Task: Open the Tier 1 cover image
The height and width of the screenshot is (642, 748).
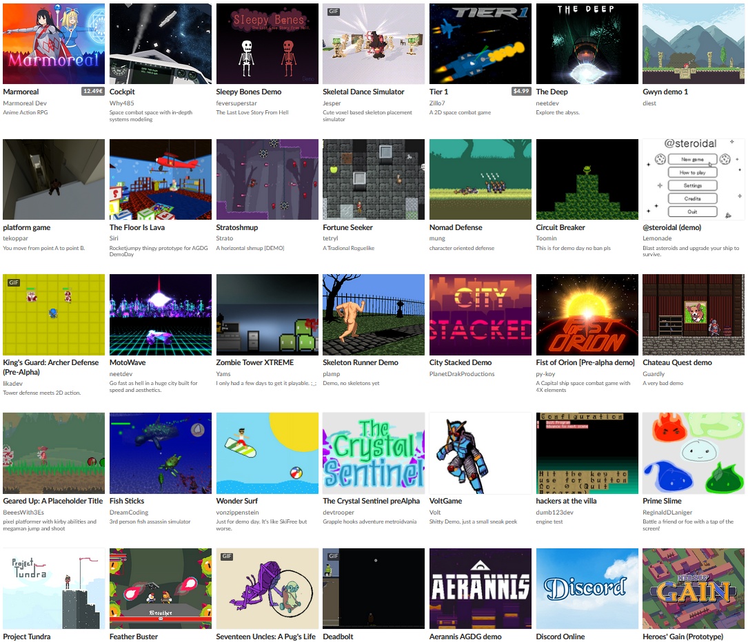Action: (481, 44)
